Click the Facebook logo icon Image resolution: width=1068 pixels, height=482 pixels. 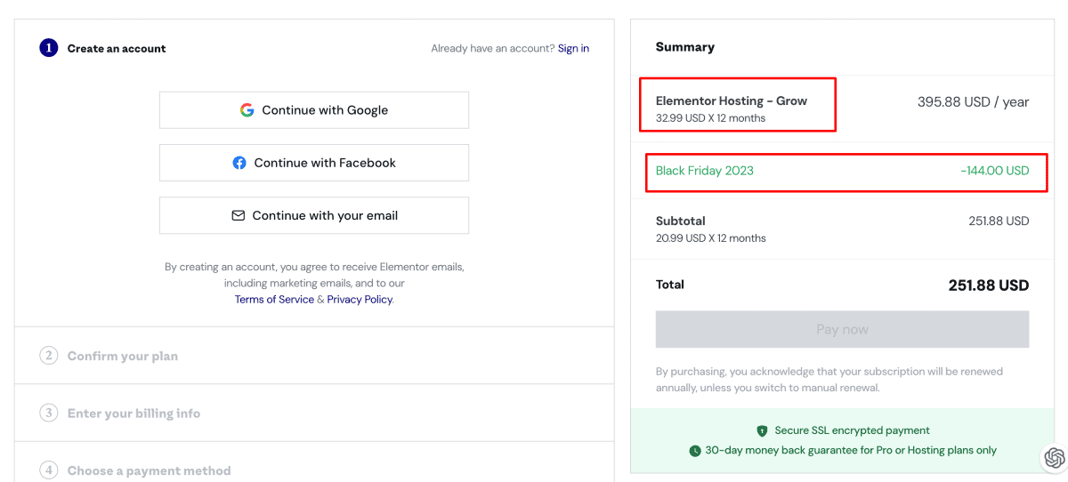point(239,163)
